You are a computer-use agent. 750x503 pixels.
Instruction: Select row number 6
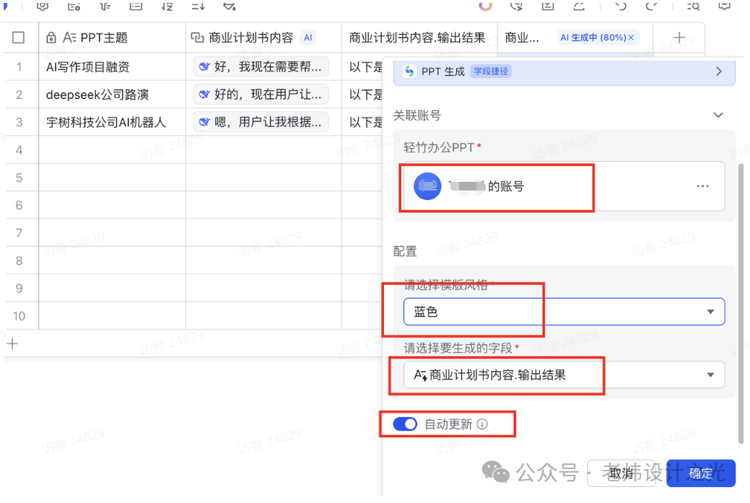19,206
